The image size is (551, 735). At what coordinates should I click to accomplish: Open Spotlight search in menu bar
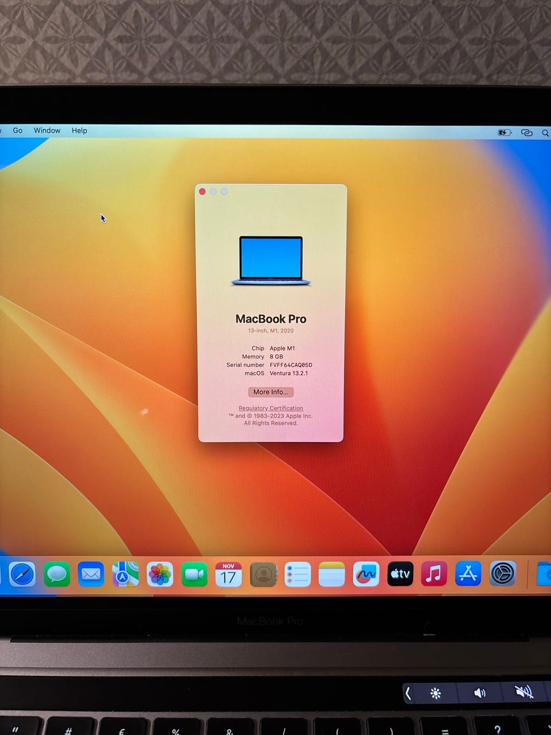click(x=545, y=133)
